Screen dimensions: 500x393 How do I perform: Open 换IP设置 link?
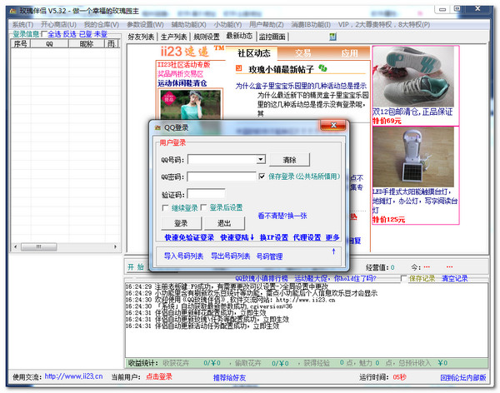coord(274,237)
